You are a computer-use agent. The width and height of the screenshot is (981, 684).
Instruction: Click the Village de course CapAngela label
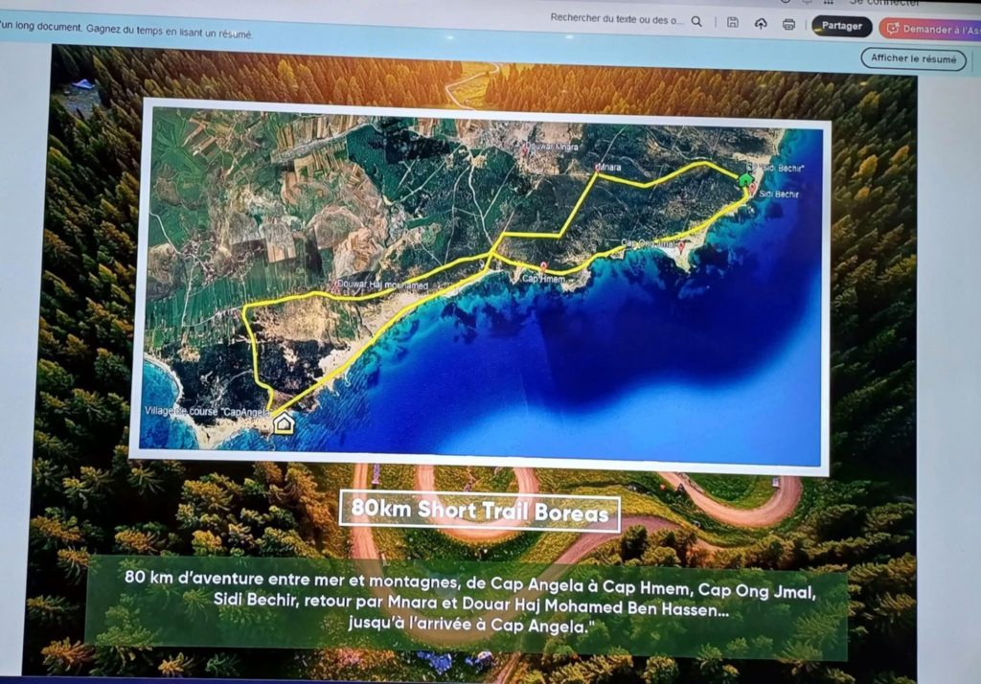click(x=201, y=411)
